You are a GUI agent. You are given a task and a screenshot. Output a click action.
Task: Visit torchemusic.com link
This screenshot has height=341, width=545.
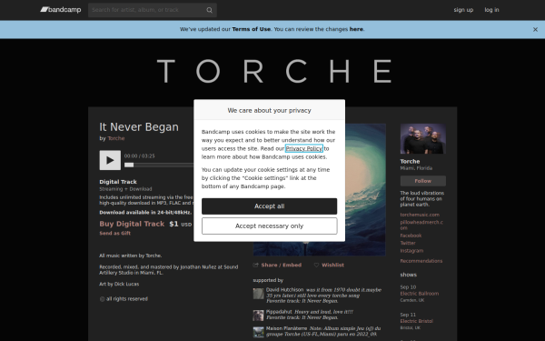pos(420,215)
